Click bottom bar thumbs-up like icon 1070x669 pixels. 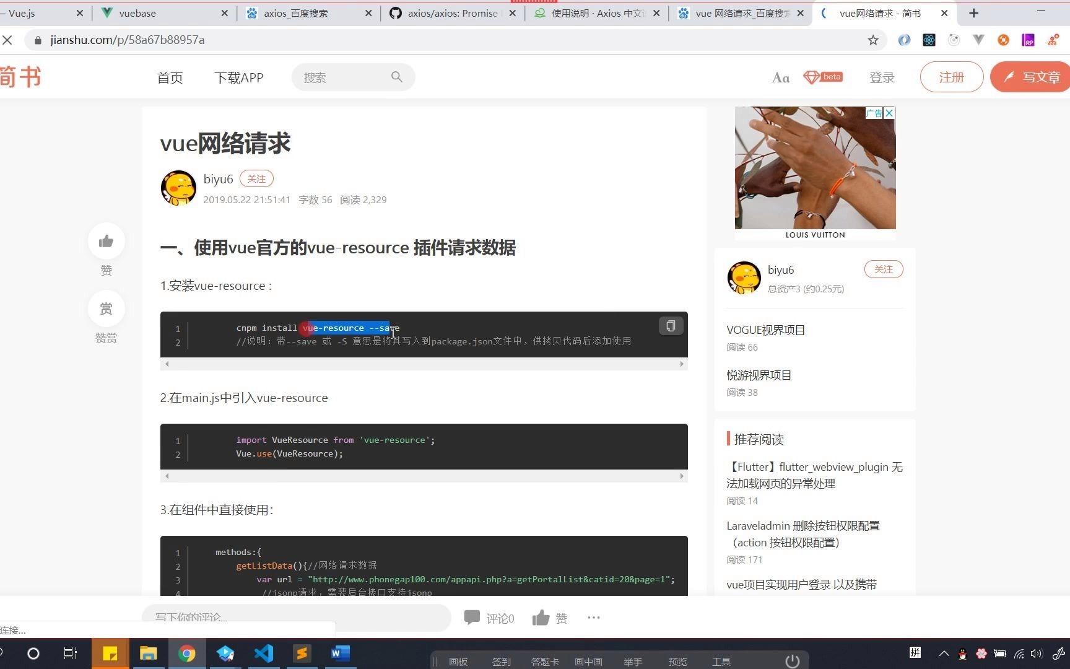point(541,617)
